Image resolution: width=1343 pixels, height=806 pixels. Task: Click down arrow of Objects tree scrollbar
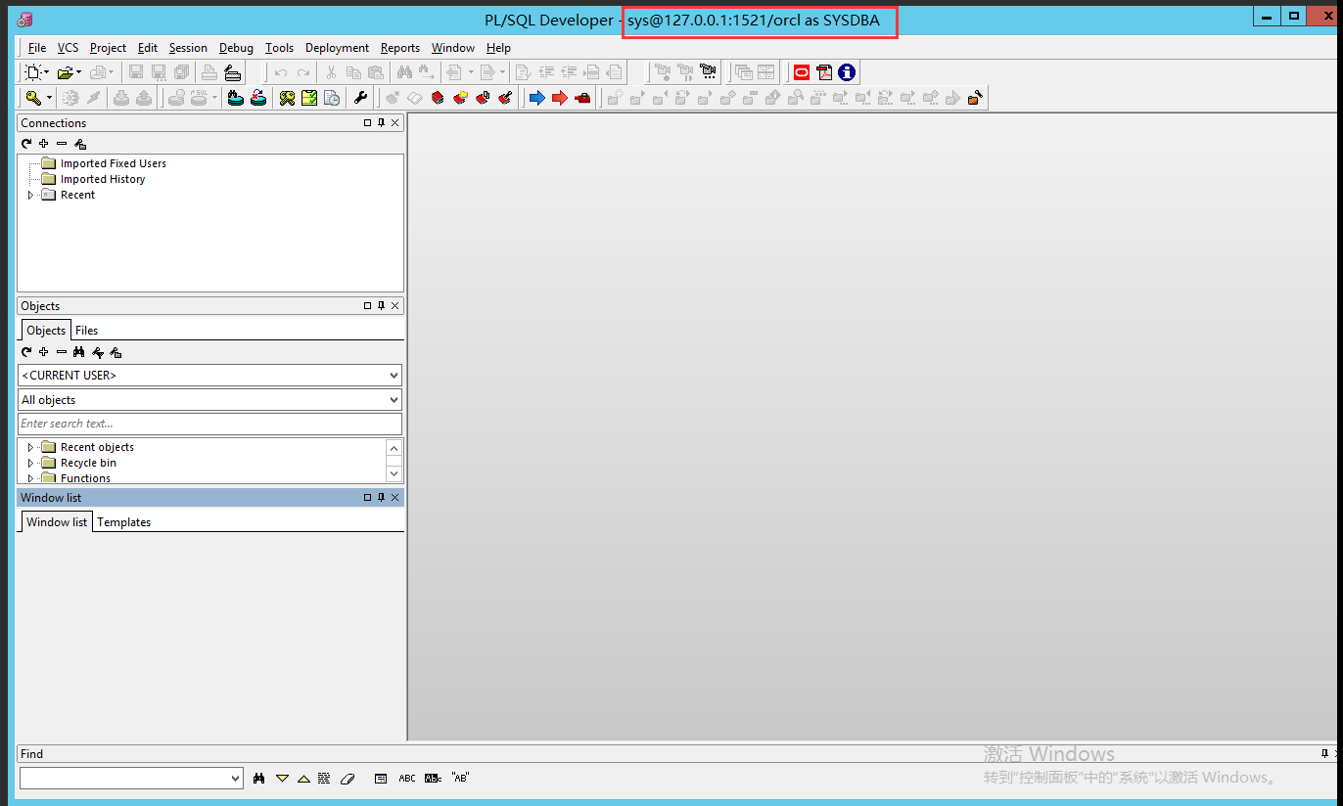coord(394,474)
